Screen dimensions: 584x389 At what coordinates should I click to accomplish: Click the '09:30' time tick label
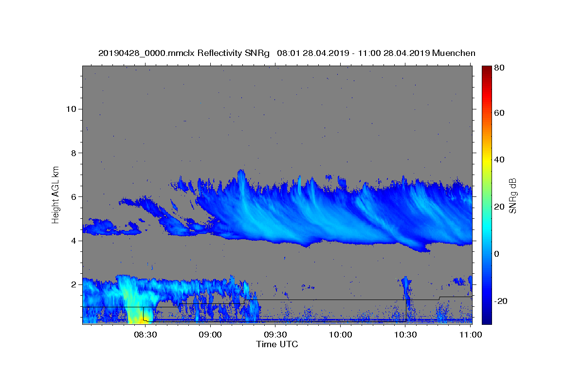[275, 335]
